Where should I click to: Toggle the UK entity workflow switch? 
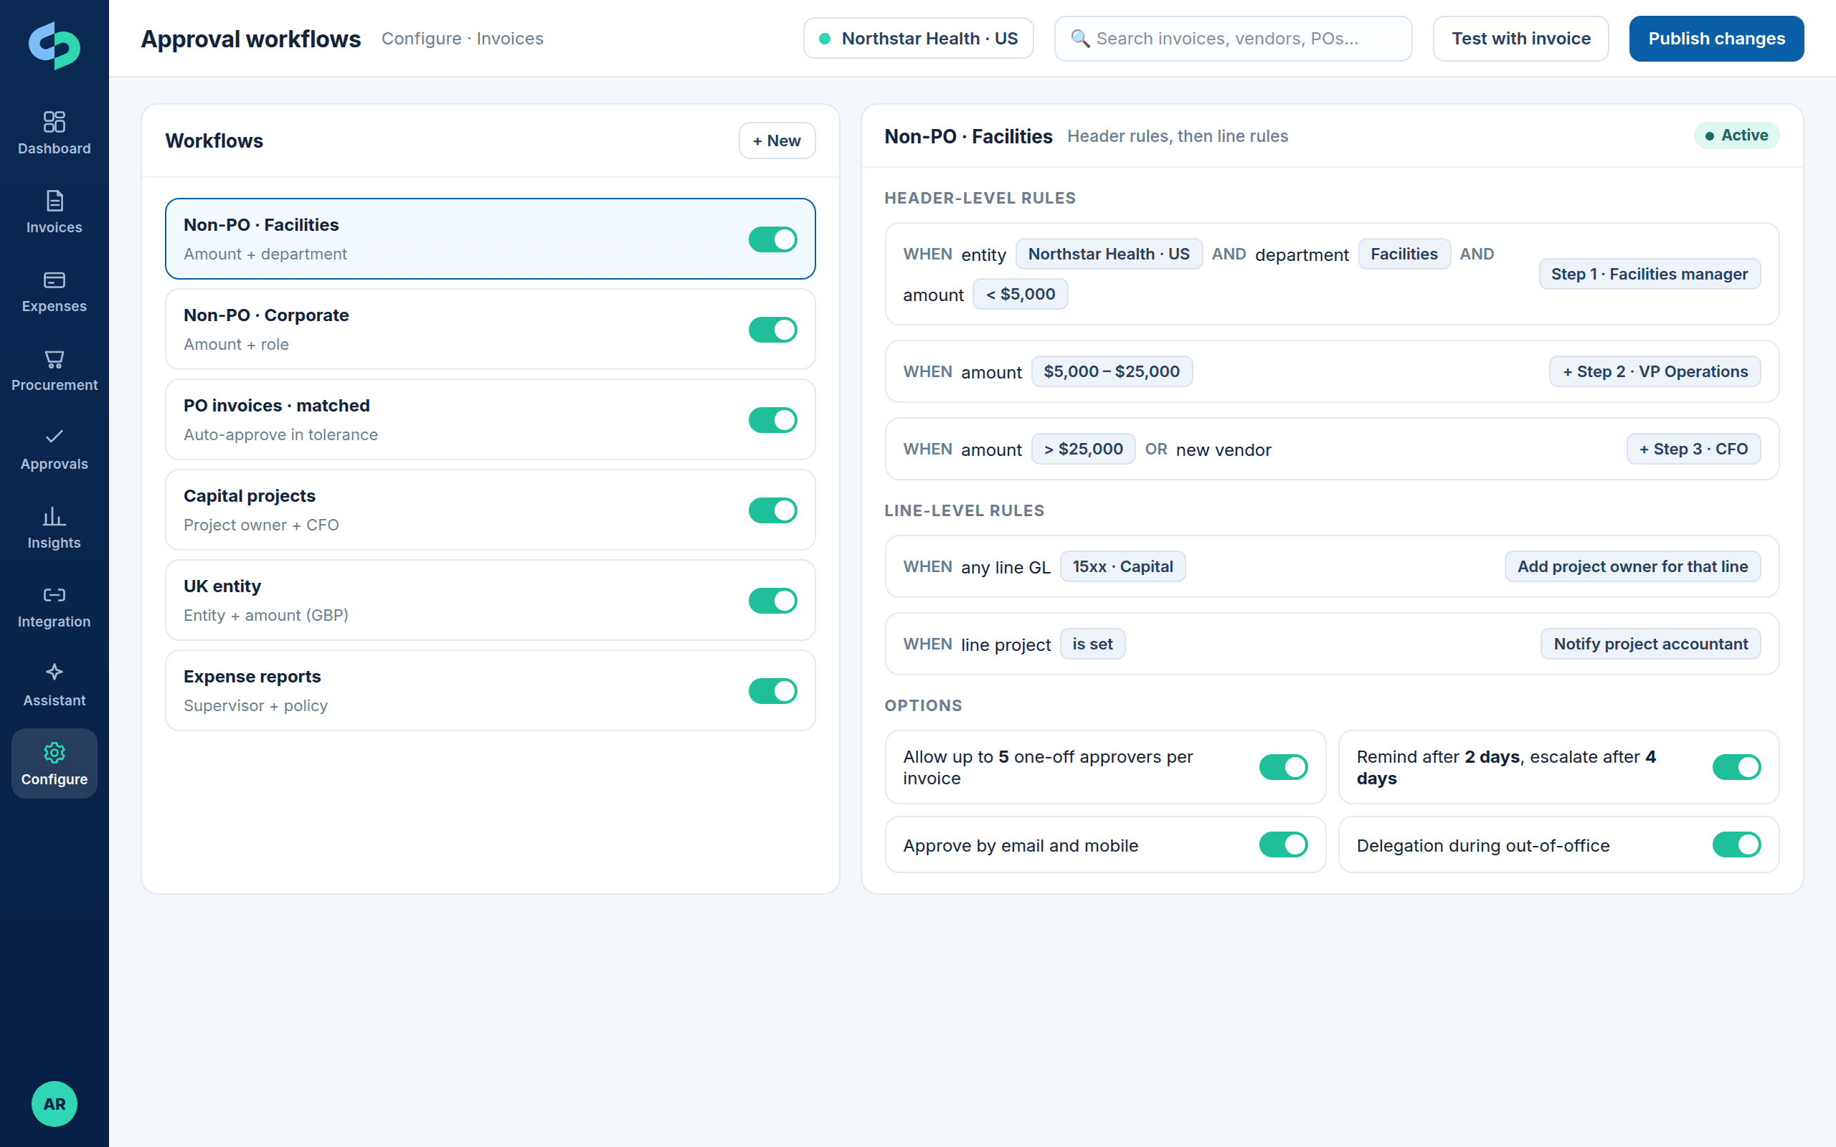click(772, 601)
